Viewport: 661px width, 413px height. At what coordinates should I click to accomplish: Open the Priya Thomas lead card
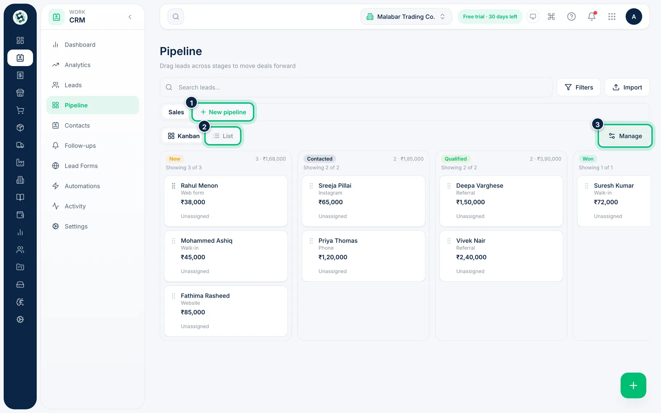tap(364, 256)
